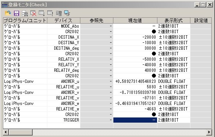Click current value 40000 of RELATIV_deg
This screenshot has height=137, width=215.
pos(135,70)
